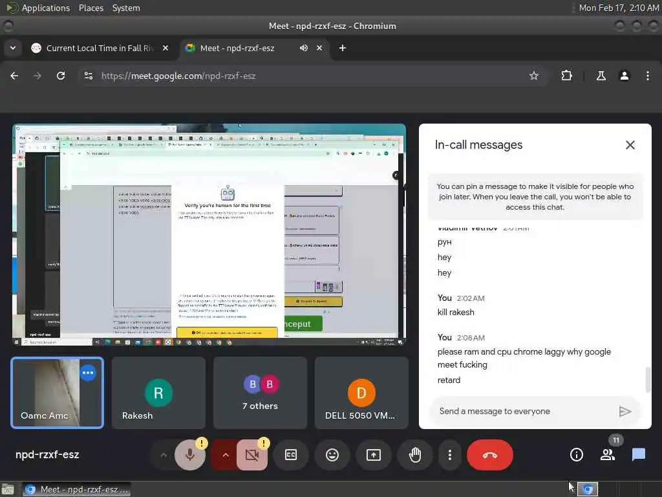This screenshot has width=662, height=497.
Task: Switch to Current Local Time in Fall River tab
Action: pos(100,48)
